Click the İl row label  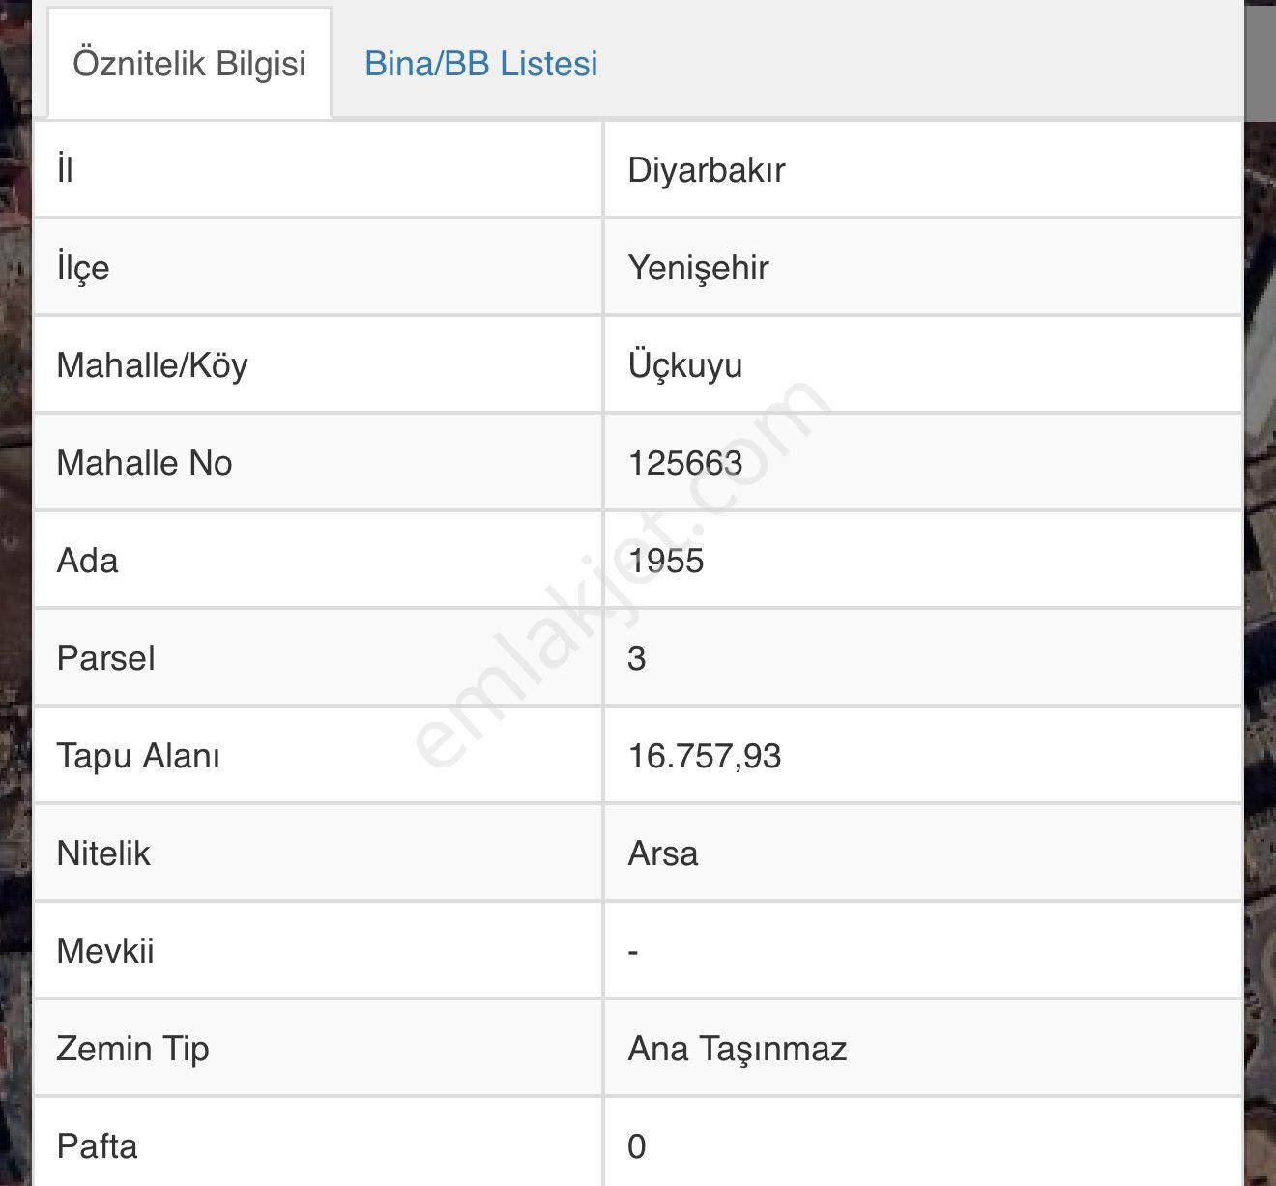[65, 170]
